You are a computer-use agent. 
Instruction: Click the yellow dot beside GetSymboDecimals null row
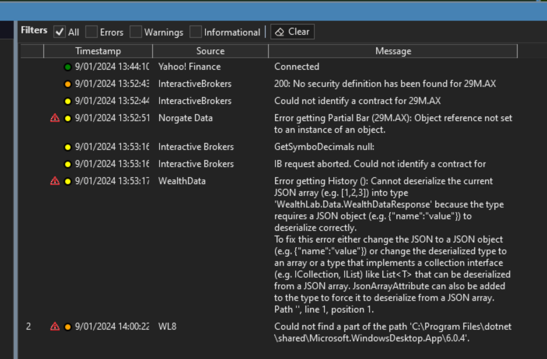[x=68, y=147]
